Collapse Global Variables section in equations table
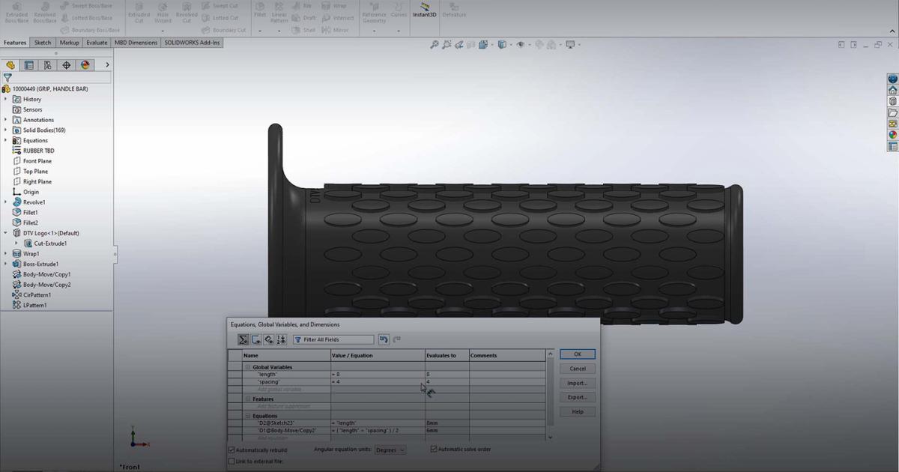Screen dimensions: 899x472 tap(248, 367)
